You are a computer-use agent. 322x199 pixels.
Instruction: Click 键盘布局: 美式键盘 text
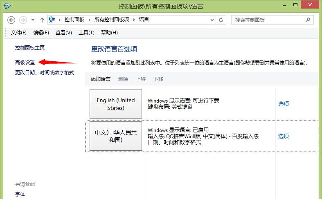tap(170, 107)
